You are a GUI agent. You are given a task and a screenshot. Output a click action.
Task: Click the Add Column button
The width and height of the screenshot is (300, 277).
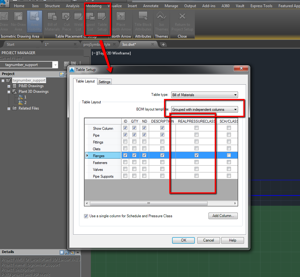point(223,216)
